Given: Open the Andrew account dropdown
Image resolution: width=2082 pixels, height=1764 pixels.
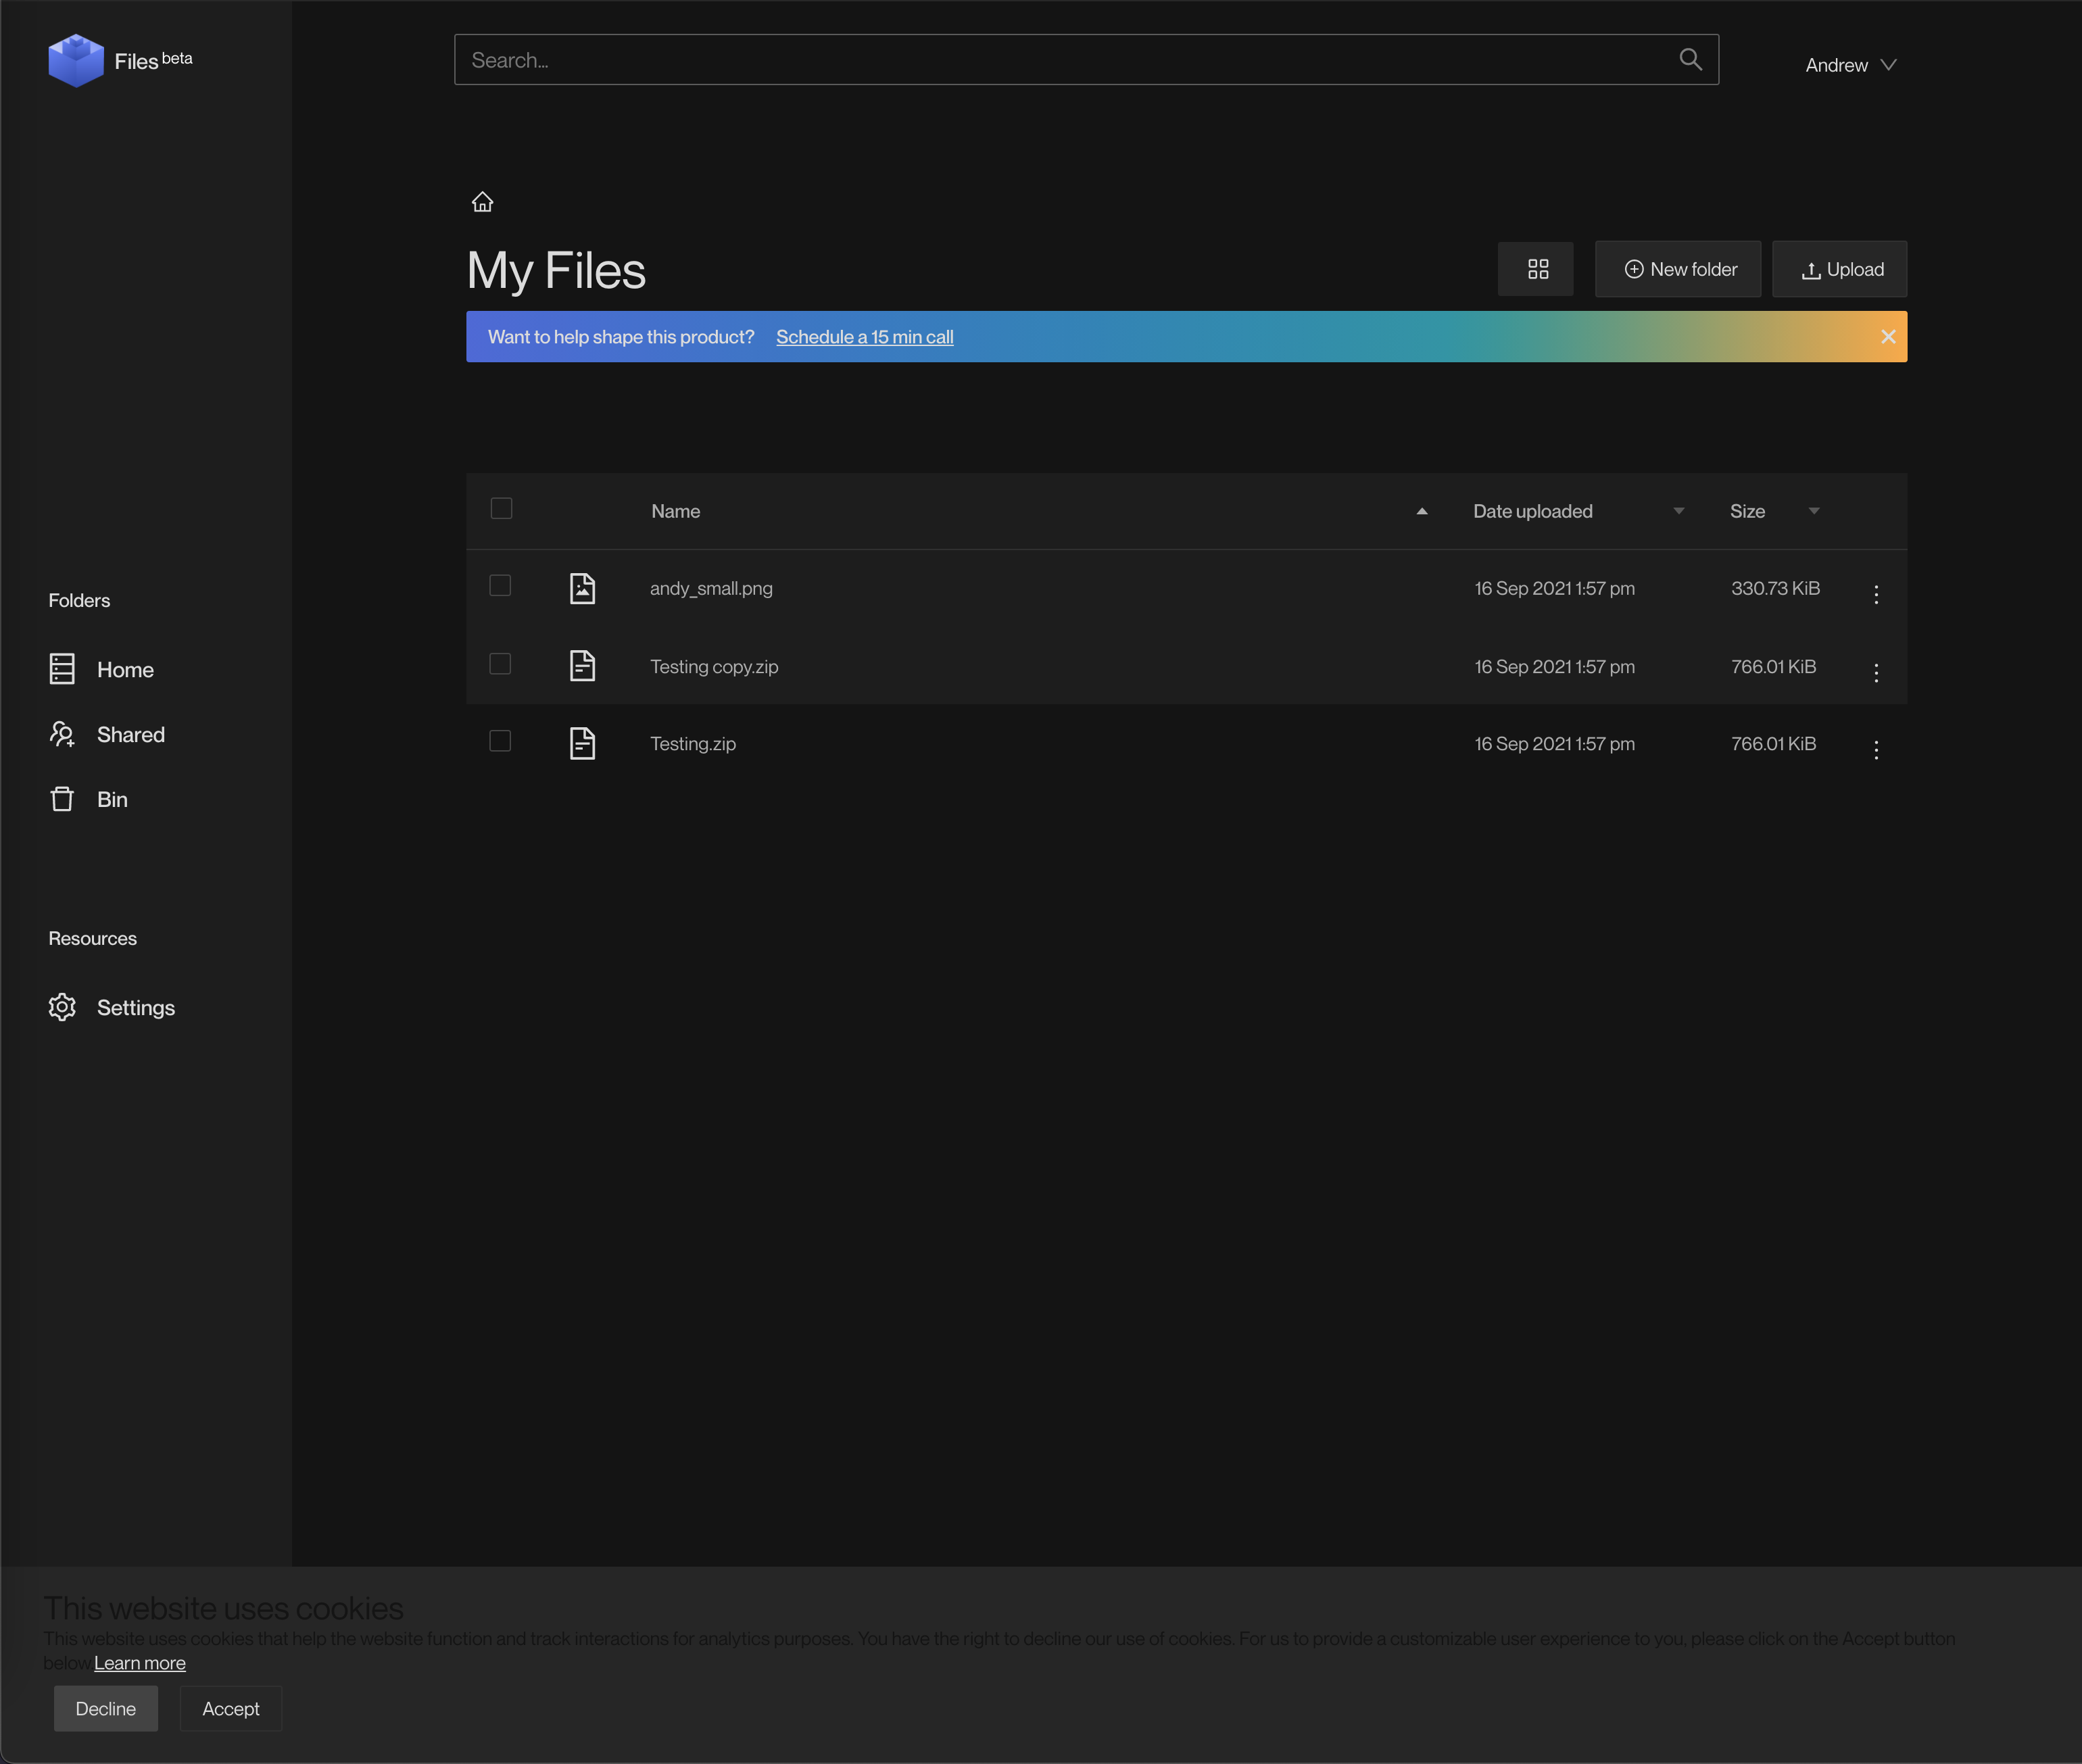Looking at the screenshot, I should [x=1851, y=64].
